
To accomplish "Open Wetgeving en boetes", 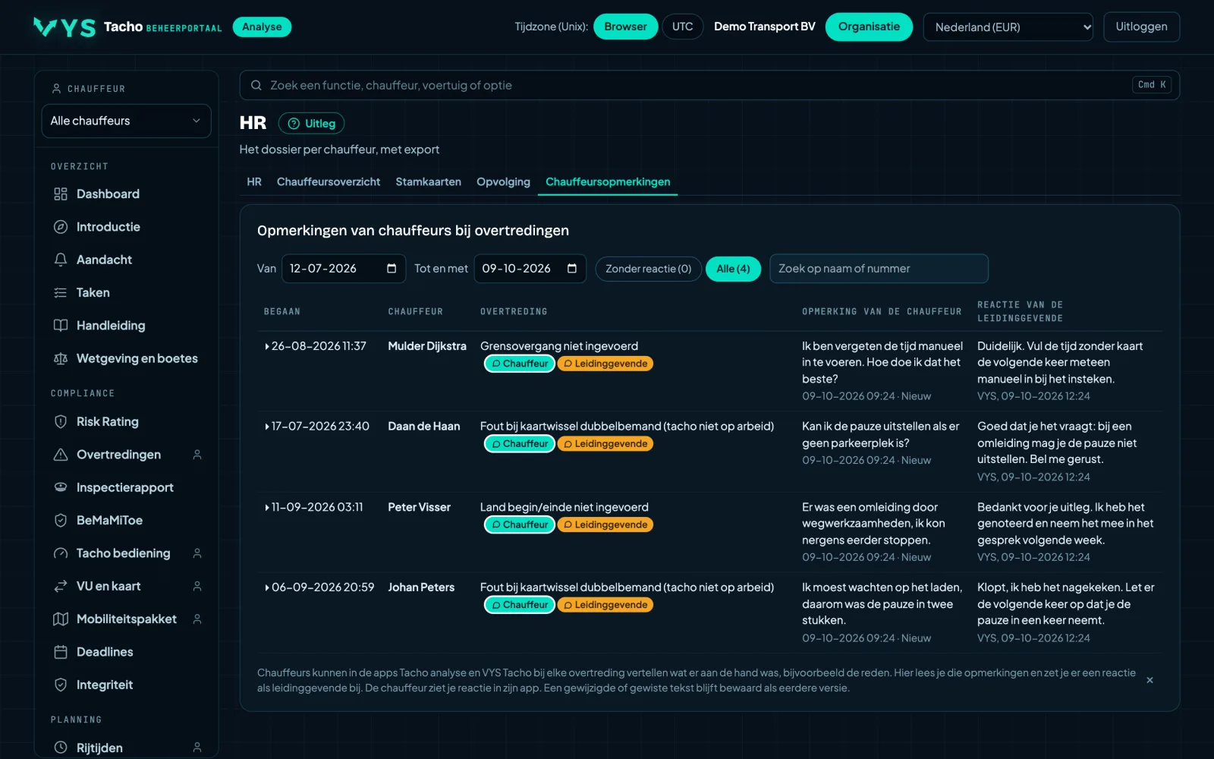I will [126, 358].
